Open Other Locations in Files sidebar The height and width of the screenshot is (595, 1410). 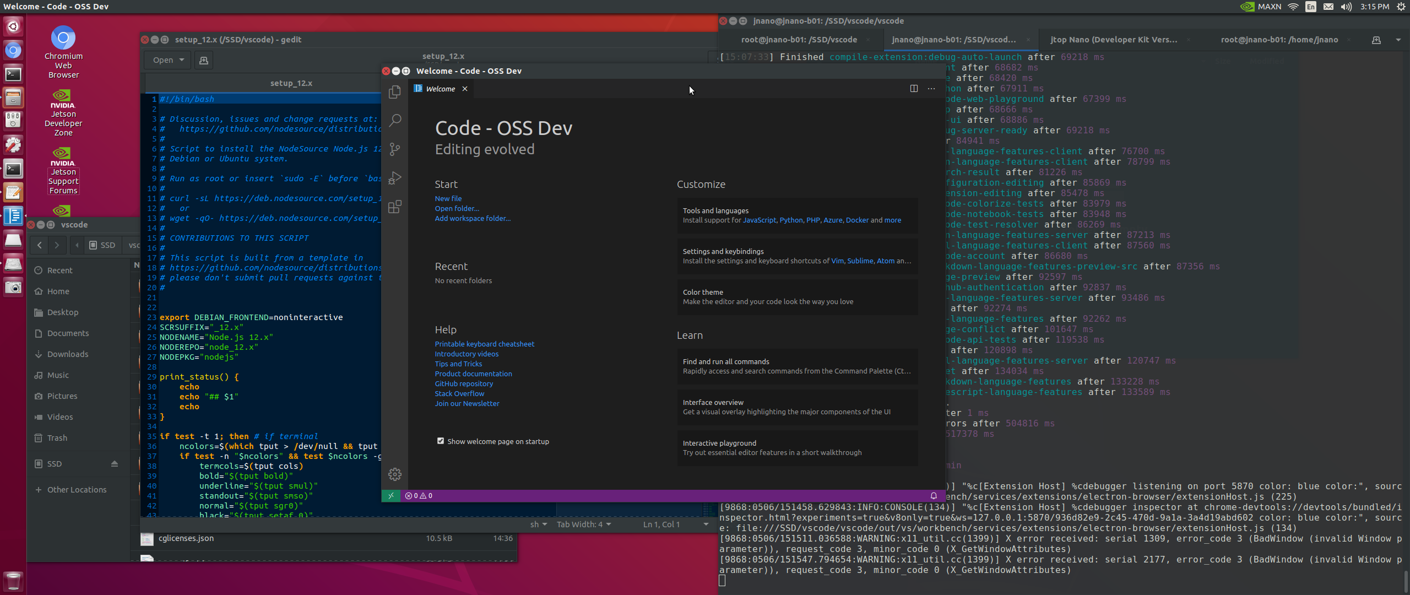pos(77,490)
